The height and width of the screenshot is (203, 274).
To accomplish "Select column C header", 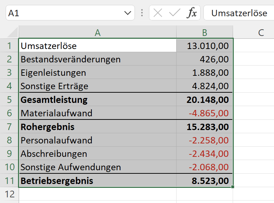I will (261, 32).
